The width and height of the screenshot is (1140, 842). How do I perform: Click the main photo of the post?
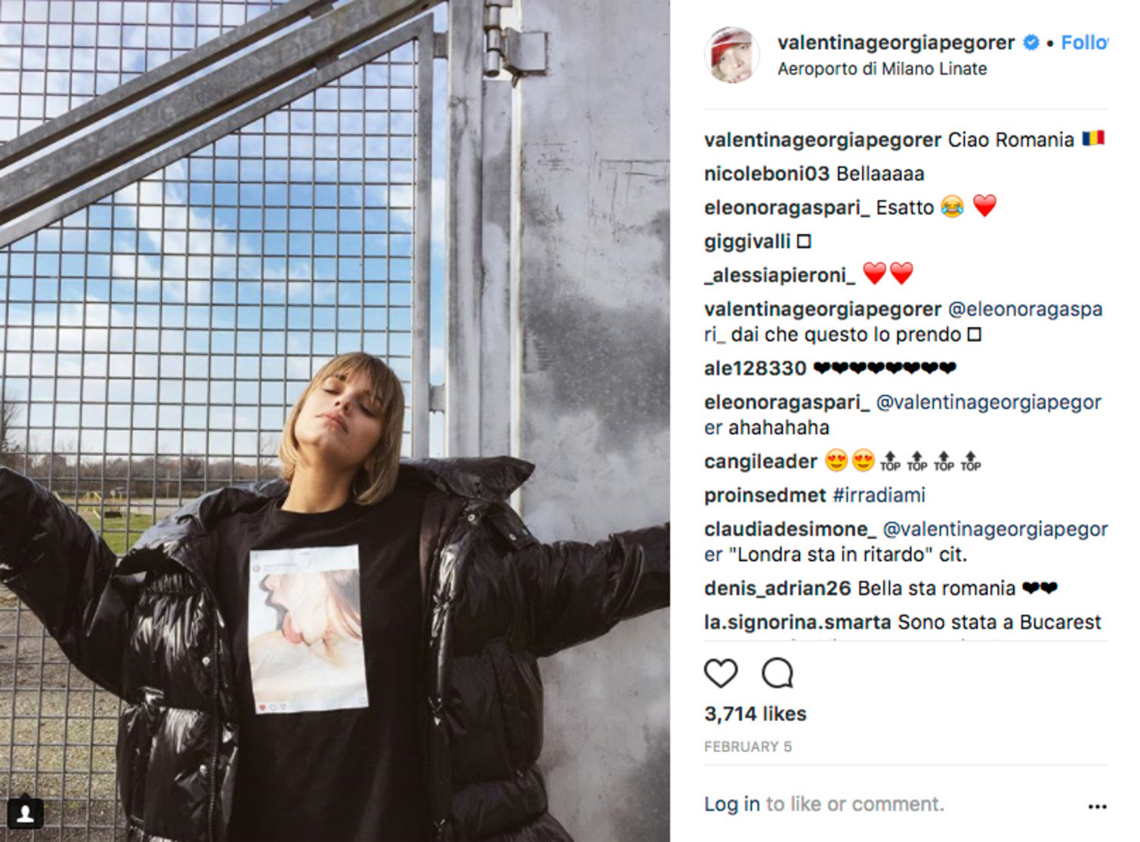tap(335, 421)
